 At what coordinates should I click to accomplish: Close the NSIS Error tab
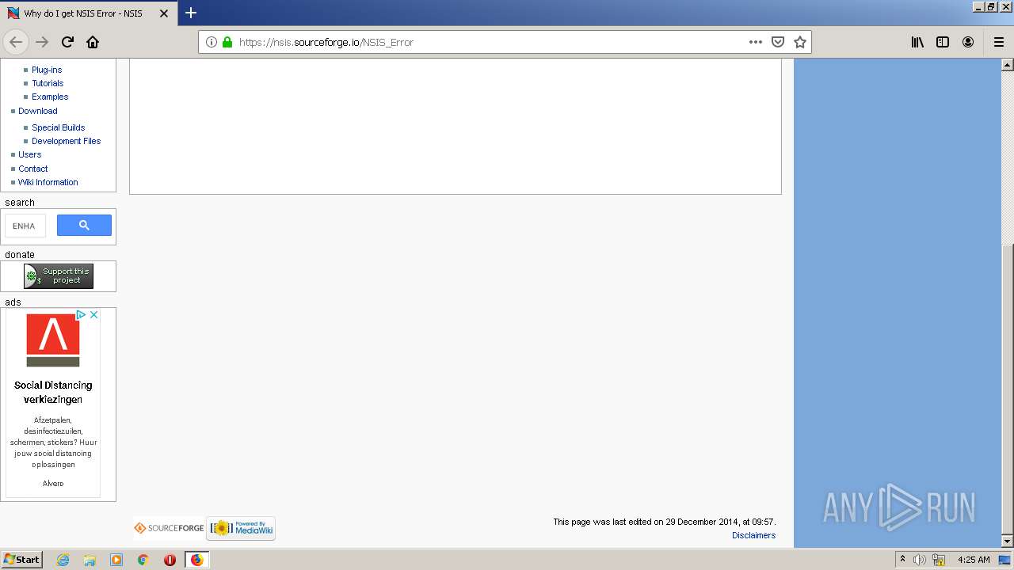click(164, 13)
